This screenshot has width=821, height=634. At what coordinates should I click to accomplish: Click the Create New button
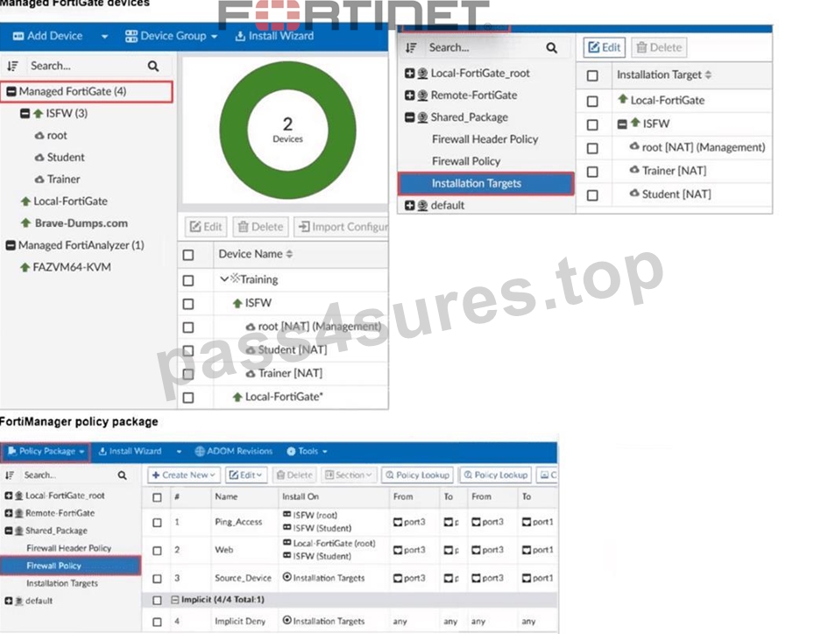coord(184,475)
